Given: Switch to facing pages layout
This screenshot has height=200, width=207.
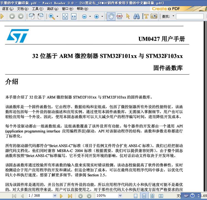Looking at the screenshot, I should click(161, 196).
